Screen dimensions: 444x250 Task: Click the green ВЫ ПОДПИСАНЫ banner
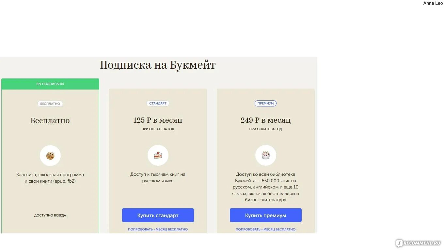click(x=50, y=84)
